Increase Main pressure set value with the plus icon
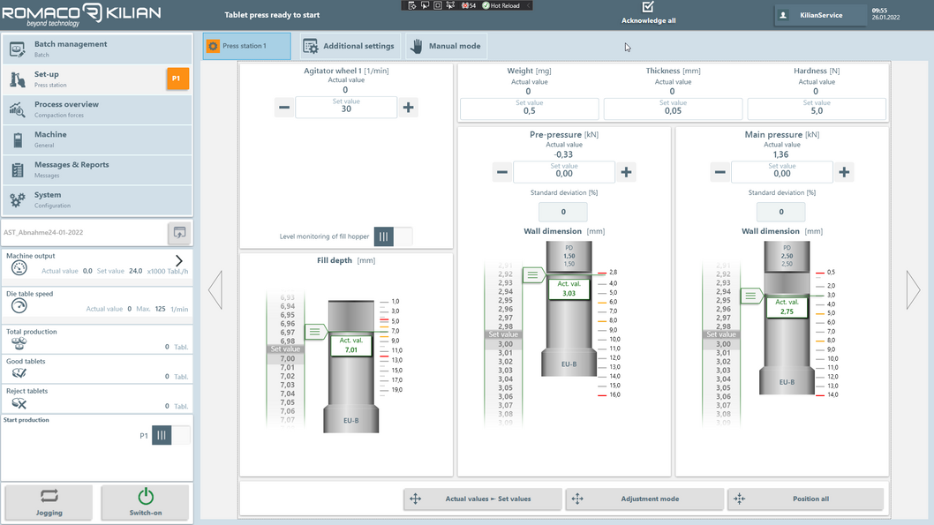 [x=844, y=172]
